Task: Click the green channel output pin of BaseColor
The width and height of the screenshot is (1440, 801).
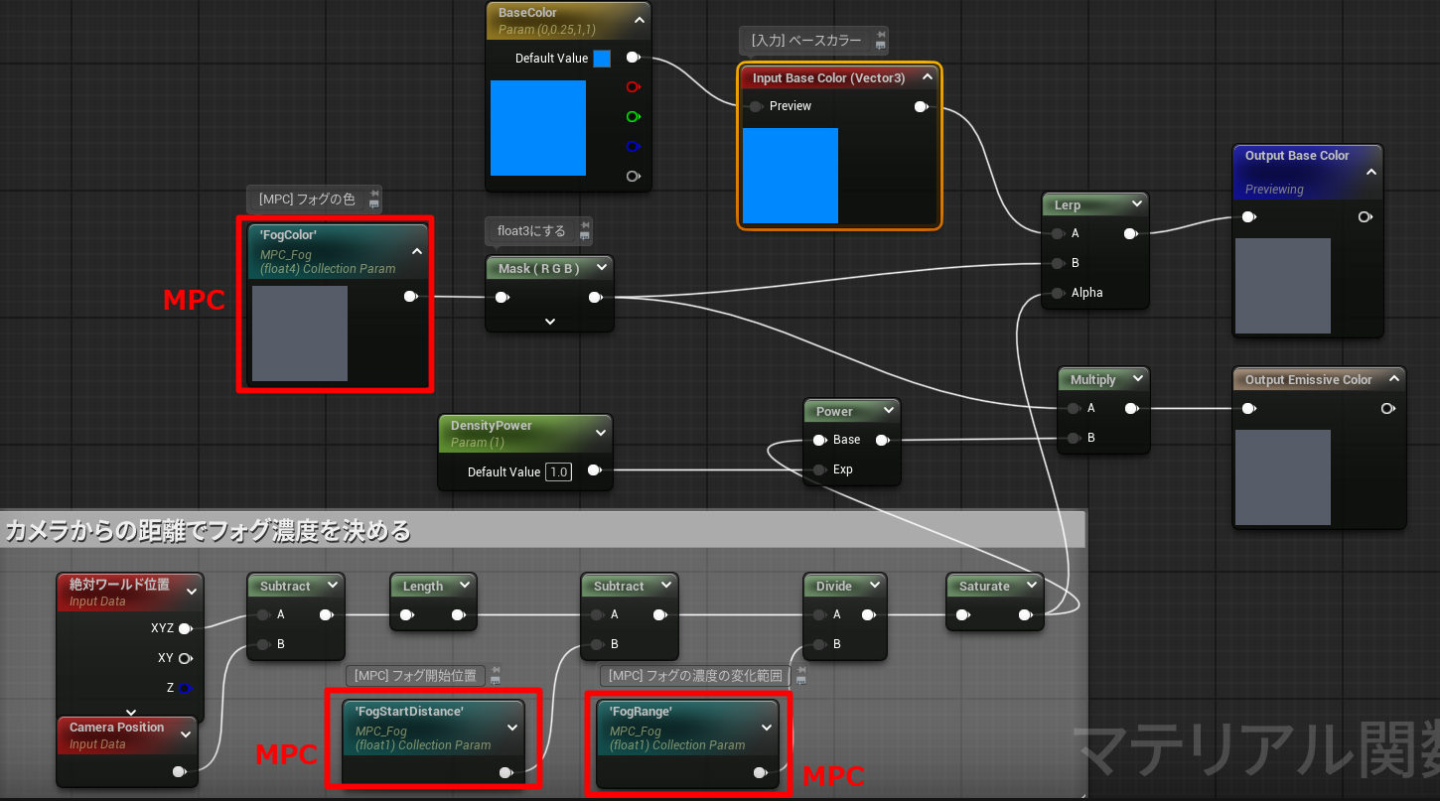Action: tap(633, 117)
